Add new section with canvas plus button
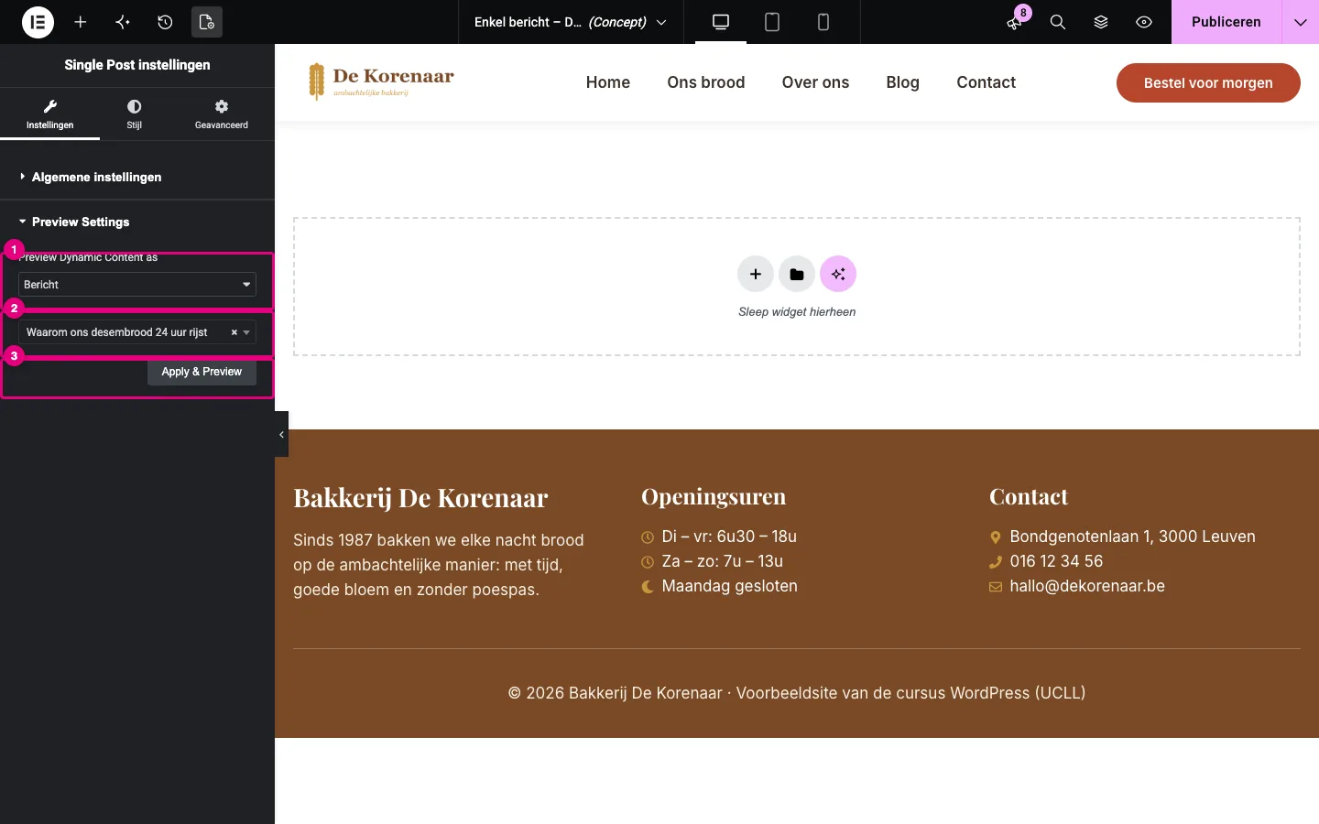1319x824 pixels. 756,274
